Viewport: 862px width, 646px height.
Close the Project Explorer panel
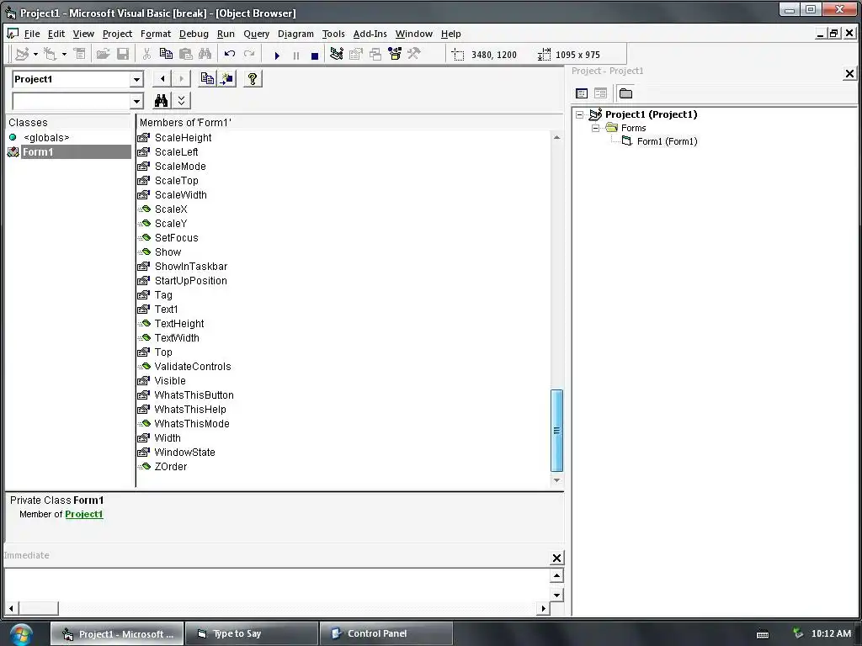tap(849, 73)
